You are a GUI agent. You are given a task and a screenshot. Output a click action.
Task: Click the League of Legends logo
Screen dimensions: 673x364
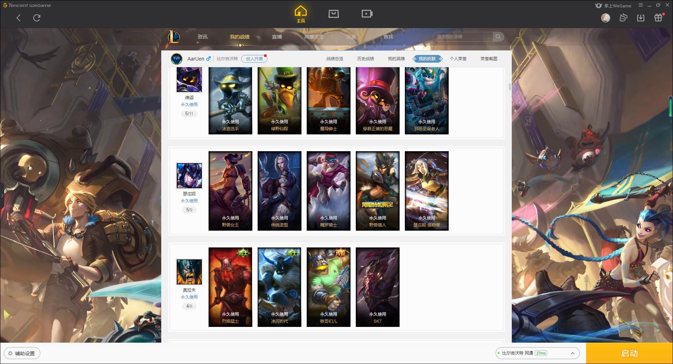[174, 37]
